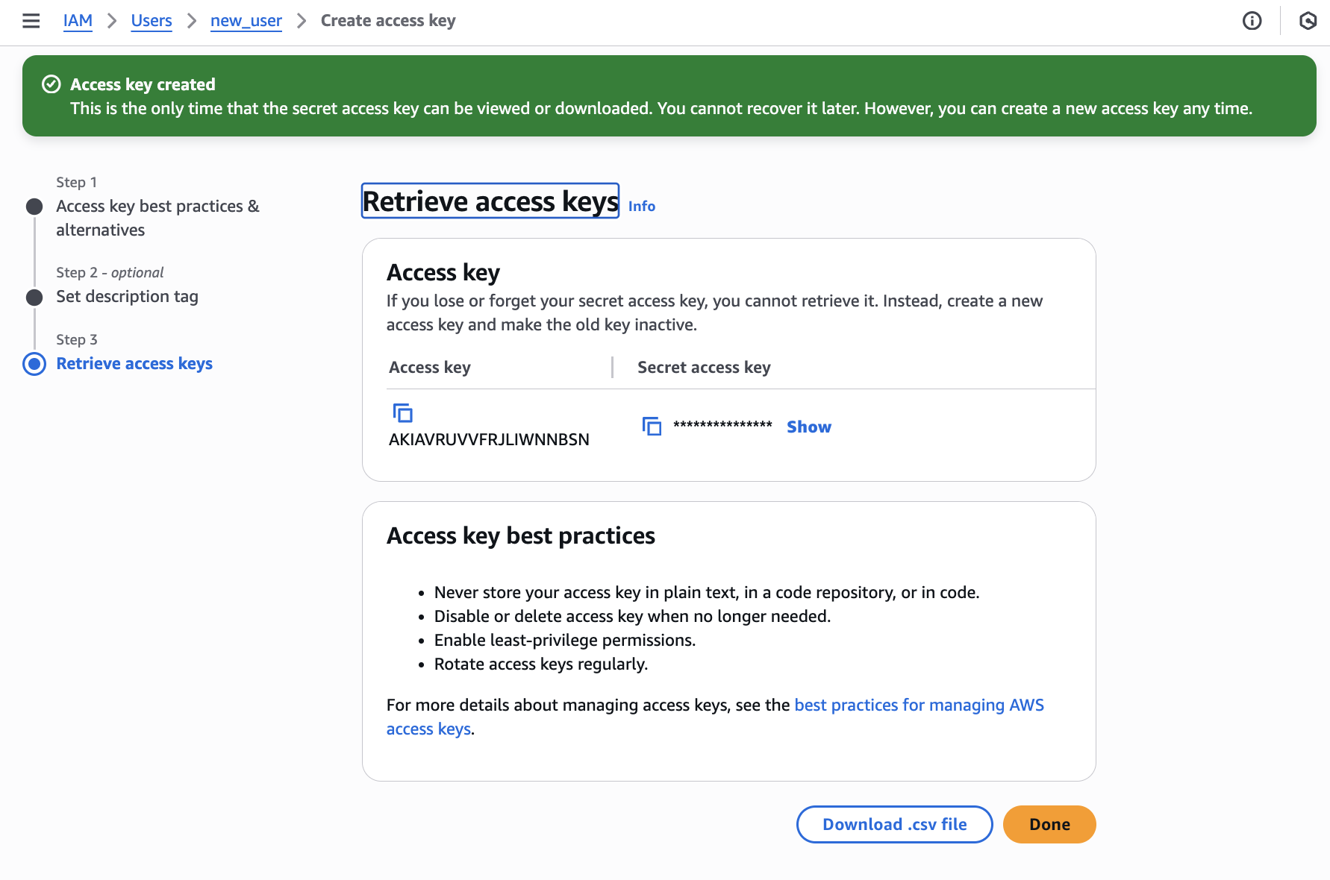Select the Retrieve access keys step indicator
The height and width of the screenshot is (880, 1330).
[x=34, y=364]
